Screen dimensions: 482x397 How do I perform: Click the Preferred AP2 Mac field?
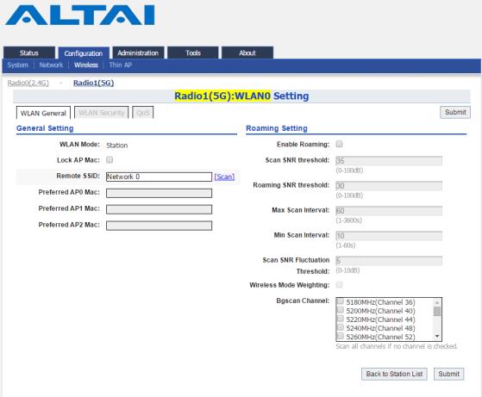coord(159,226)
